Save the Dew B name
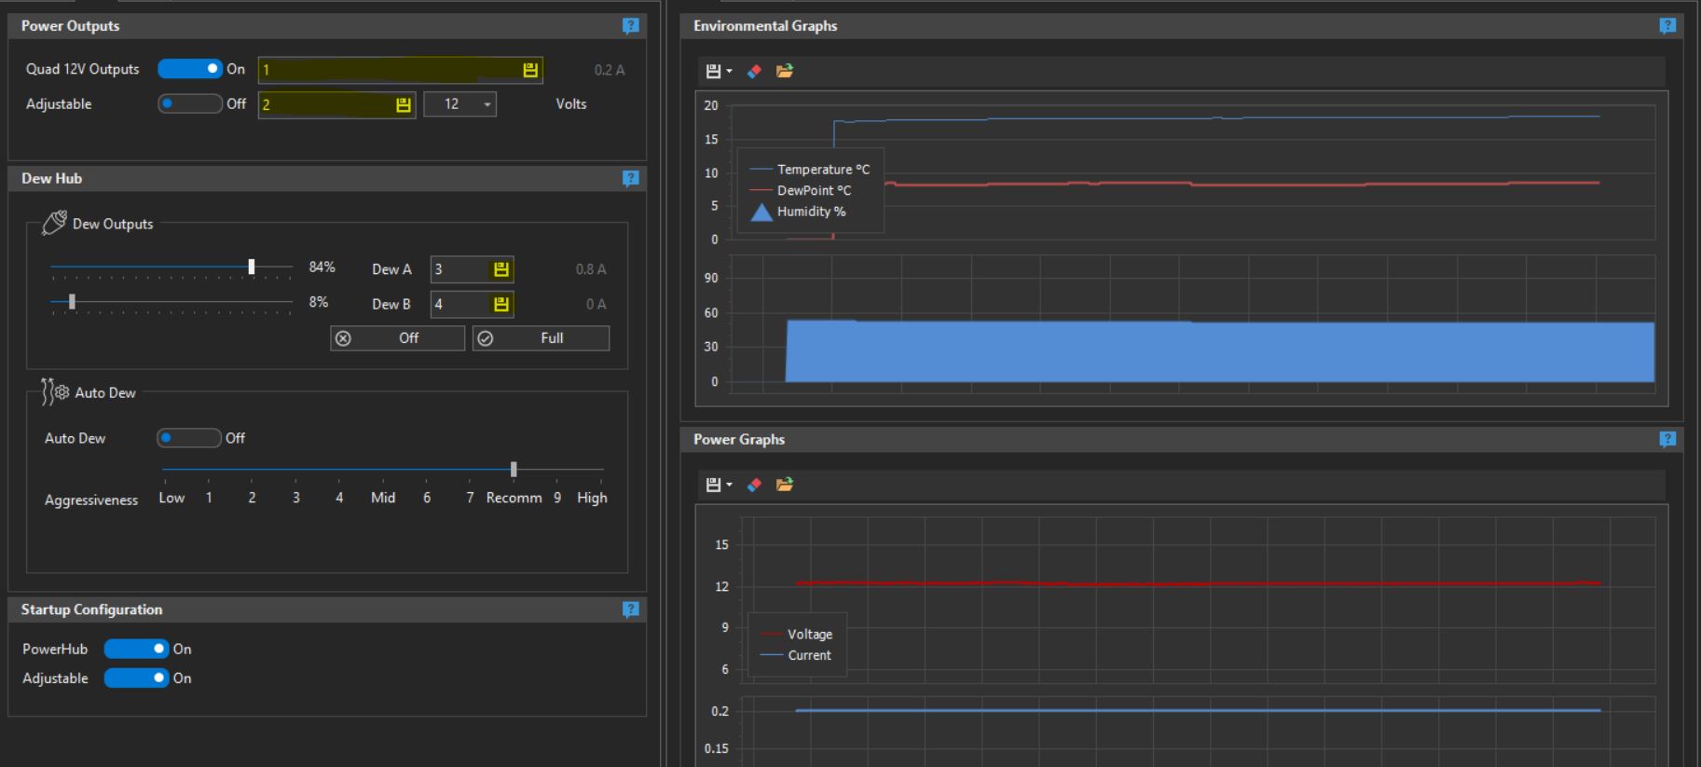 pos(501,304)
